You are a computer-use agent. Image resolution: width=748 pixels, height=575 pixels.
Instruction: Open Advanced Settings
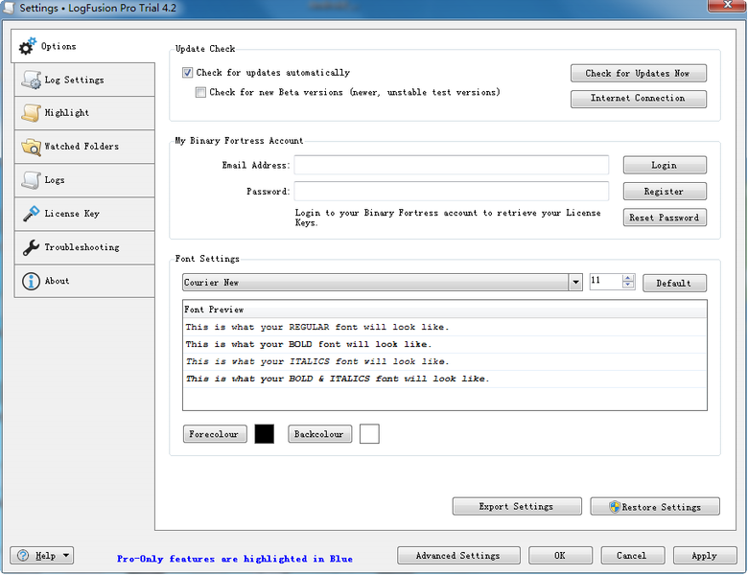[458, 555]
